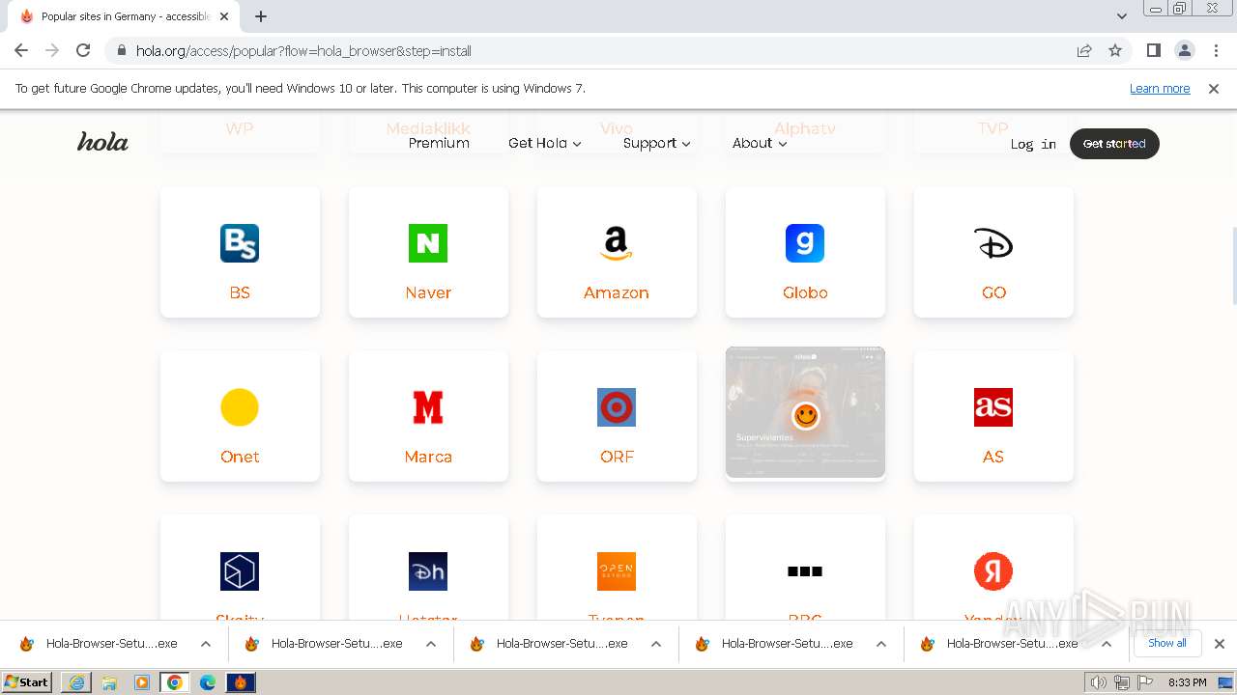
Task: Expand the Support dropdown menu
Action: (x=657, y=143)
